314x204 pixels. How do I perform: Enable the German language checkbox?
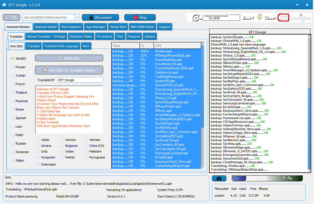62,139
